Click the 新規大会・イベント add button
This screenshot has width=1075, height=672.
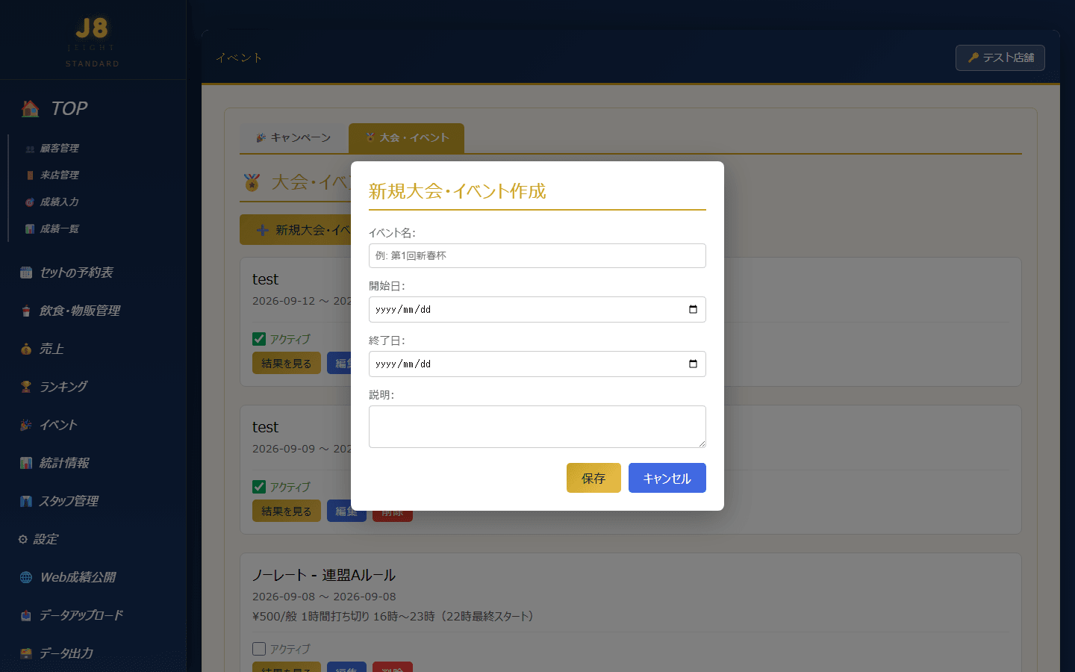point(296,230)
